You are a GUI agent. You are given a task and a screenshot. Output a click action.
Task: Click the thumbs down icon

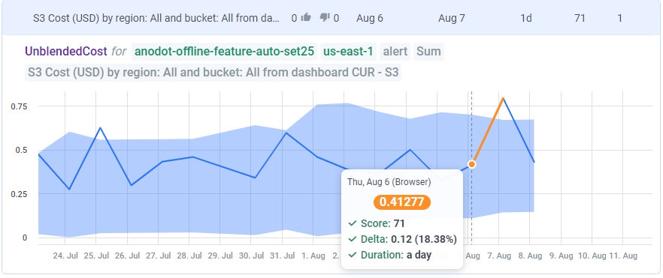point(325,18)
